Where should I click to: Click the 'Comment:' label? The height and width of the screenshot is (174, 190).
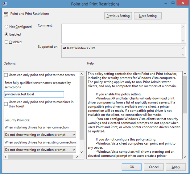[x=45, y=25]
